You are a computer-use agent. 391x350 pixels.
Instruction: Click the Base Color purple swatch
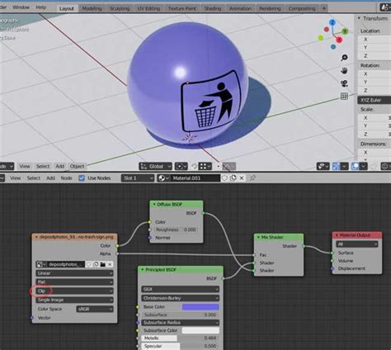(200, 307)
